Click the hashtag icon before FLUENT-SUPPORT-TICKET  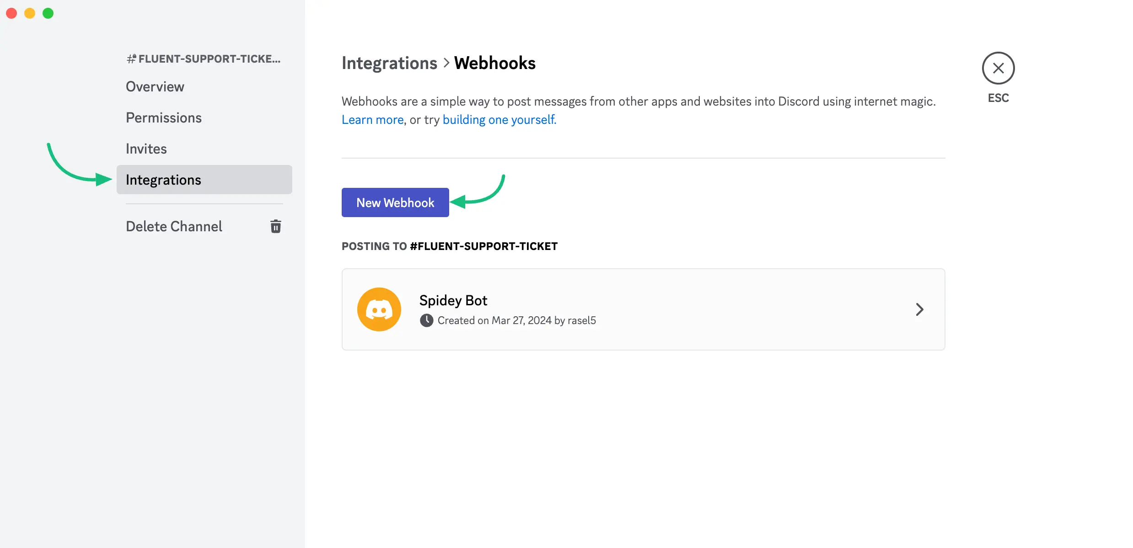(131, 58)
